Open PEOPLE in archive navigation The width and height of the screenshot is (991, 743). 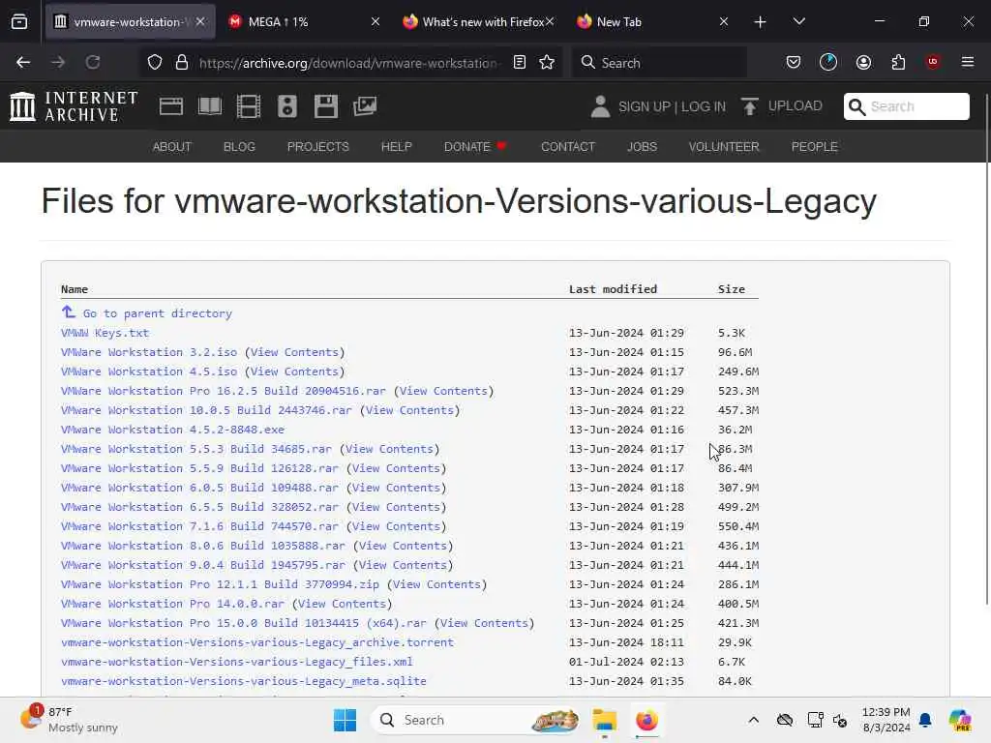pyautogui.click(x=815, y=147)
